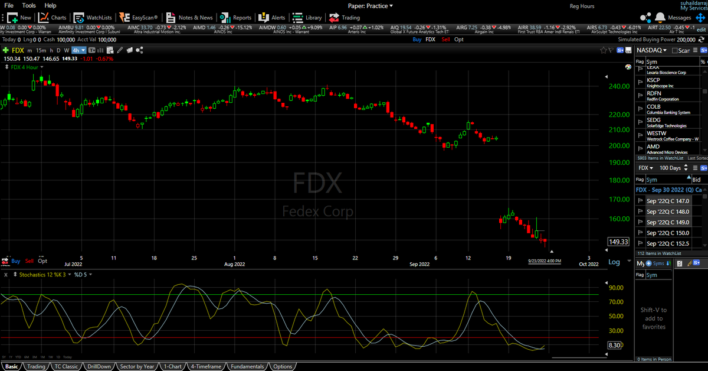Switch to the Options layout tab

click(283, 366)
